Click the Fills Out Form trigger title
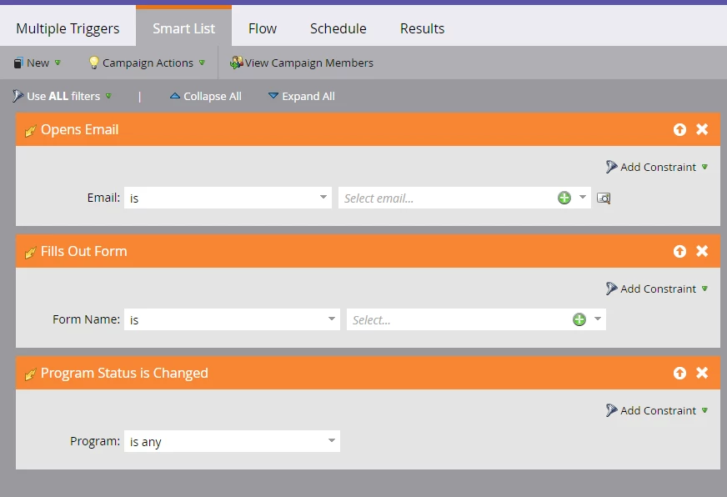 84,251
